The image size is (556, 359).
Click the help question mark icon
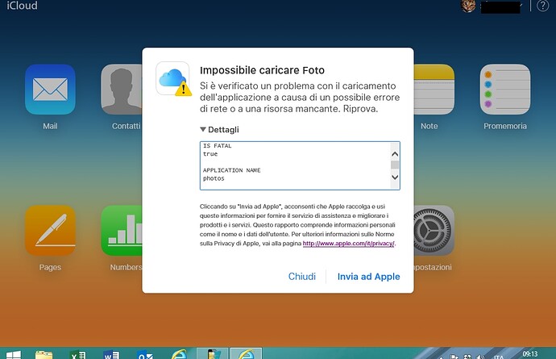point(542,6)
